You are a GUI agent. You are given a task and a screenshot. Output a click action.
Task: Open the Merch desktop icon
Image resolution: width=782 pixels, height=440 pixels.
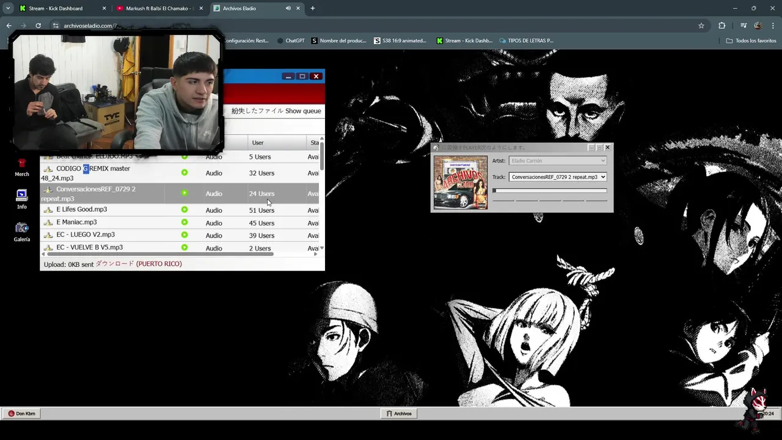22,167
